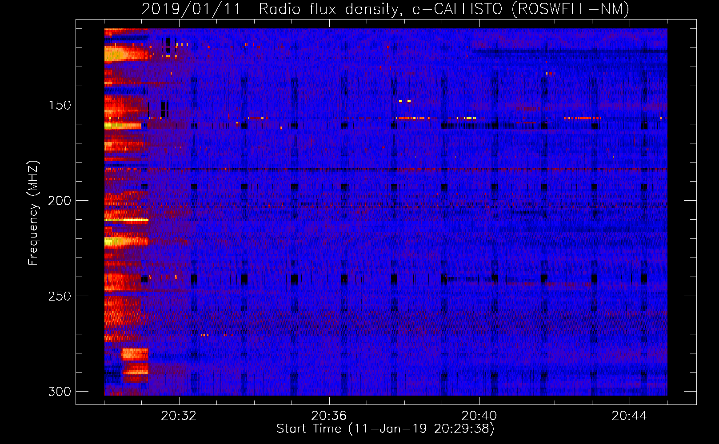The height and width of the screenshot is (444, 719).
Task: Click the plot title 2019/01/11 Radio flux density
Action: (385, 9)
